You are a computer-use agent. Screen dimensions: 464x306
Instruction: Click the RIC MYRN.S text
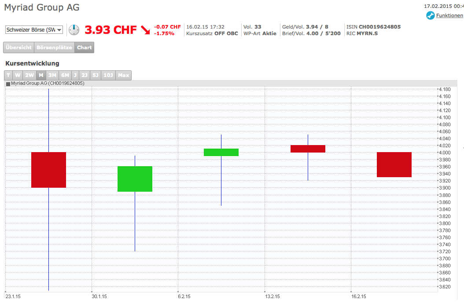pos(362,33)
